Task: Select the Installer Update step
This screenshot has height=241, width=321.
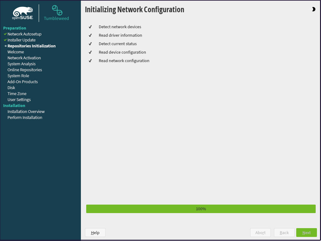Action: point(22,40)
